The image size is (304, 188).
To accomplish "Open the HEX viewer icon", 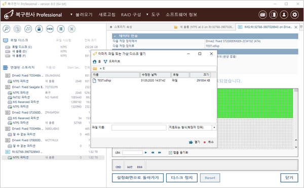I will click(x=50, y=29).
